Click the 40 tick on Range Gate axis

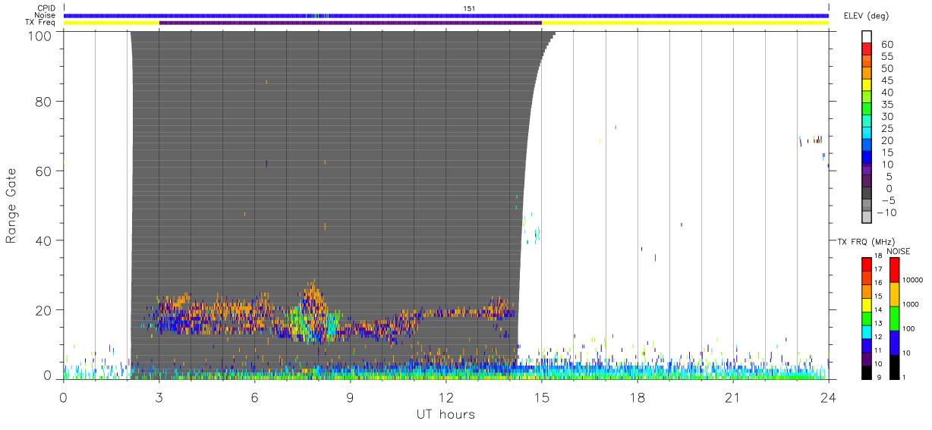tap(44, 240)
